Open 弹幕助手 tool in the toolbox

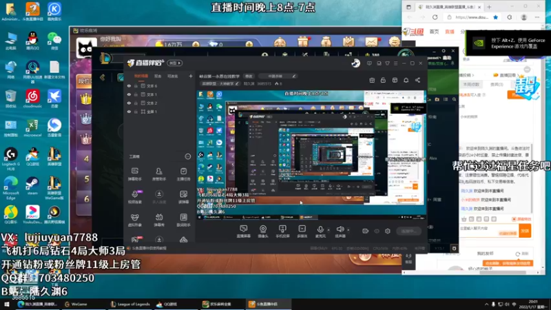point(134,174)
